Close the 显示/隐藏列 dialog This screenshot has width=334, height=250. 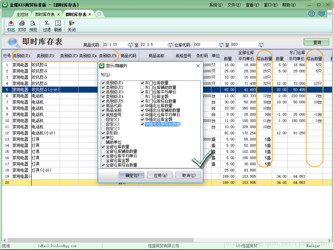point(198,66)
